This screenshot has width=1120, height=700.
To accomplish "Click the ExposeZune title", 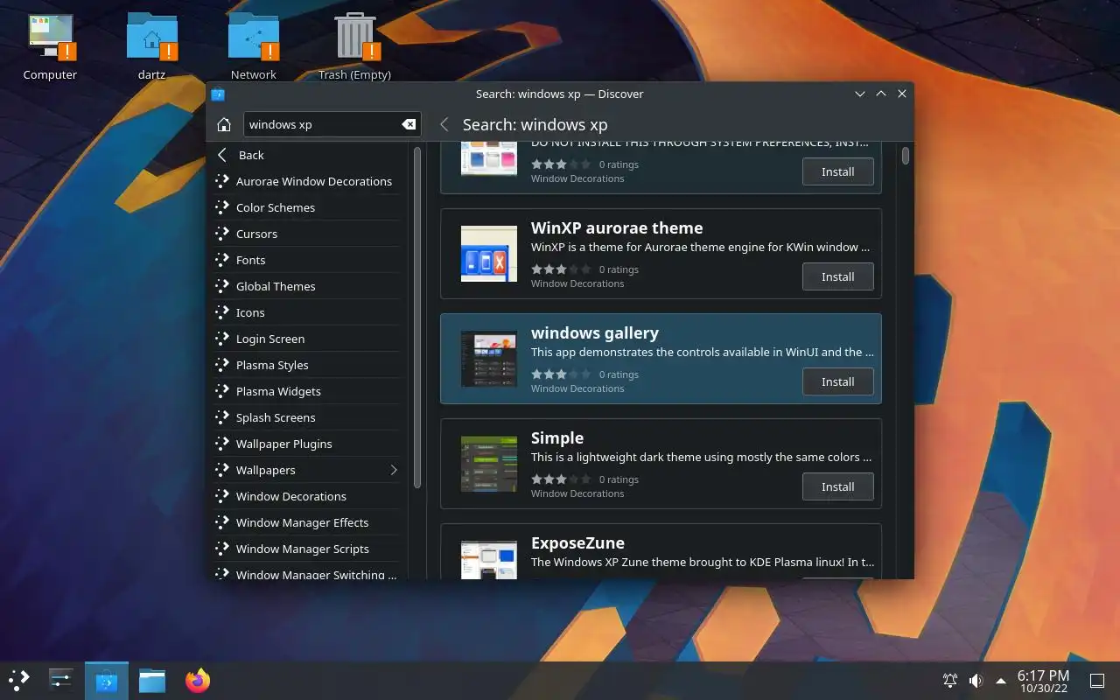I will pyautogui.click(x=577, y=542).
